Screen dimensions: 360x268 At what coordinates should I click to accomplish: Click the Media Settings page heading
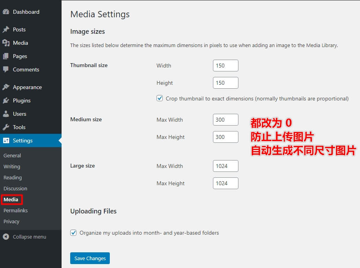pos(100,14)
